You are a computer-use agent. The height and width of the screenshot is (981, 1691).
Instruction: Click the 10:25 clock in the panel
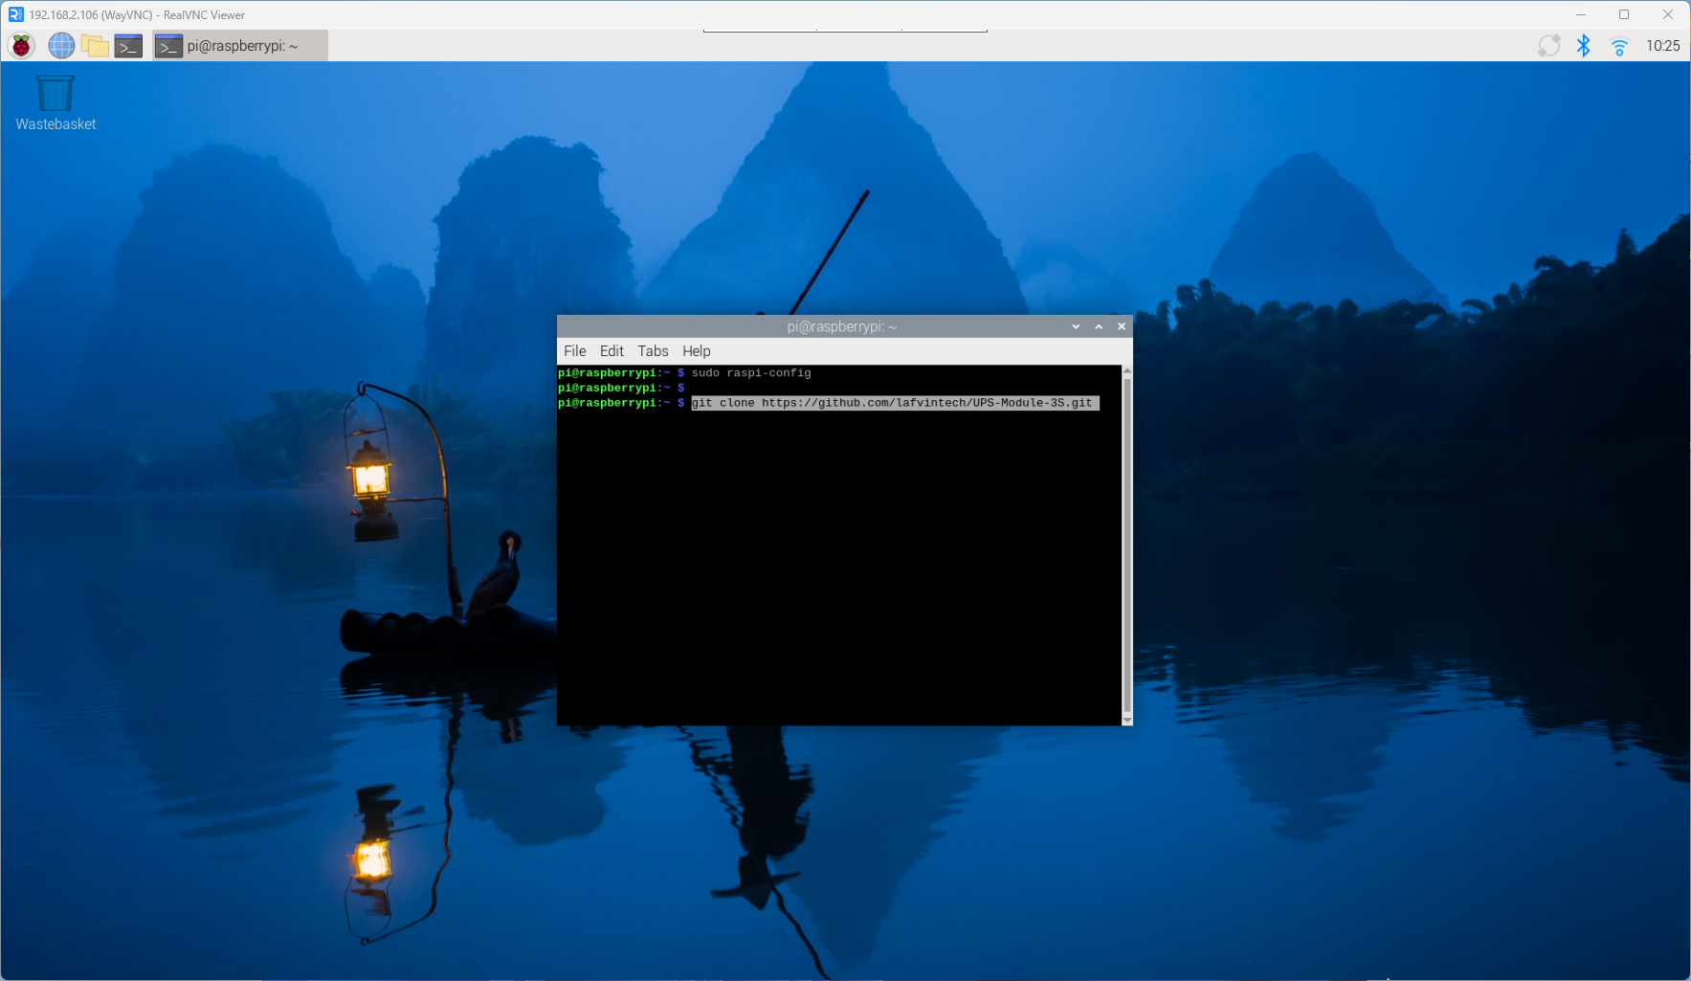coord(1662,45)
